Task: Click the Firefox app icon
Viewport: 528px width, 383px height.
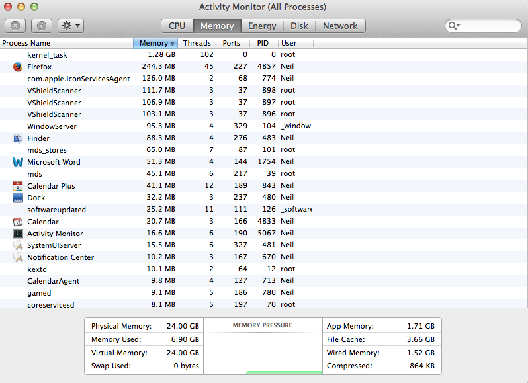Action: pos(18,67)
